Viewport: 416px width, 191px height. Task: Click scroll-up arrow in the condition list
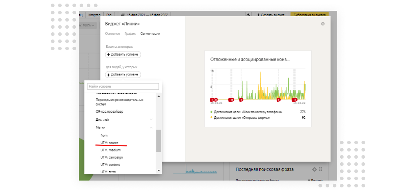click(159, 97)
